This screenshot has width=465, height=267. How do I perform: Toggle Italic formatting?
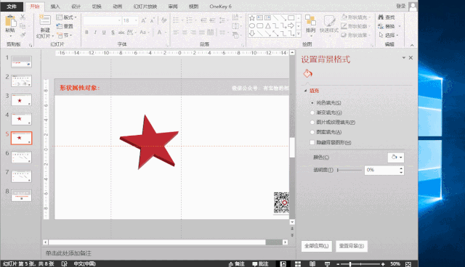pyautogui.click(x=95, y=32)
